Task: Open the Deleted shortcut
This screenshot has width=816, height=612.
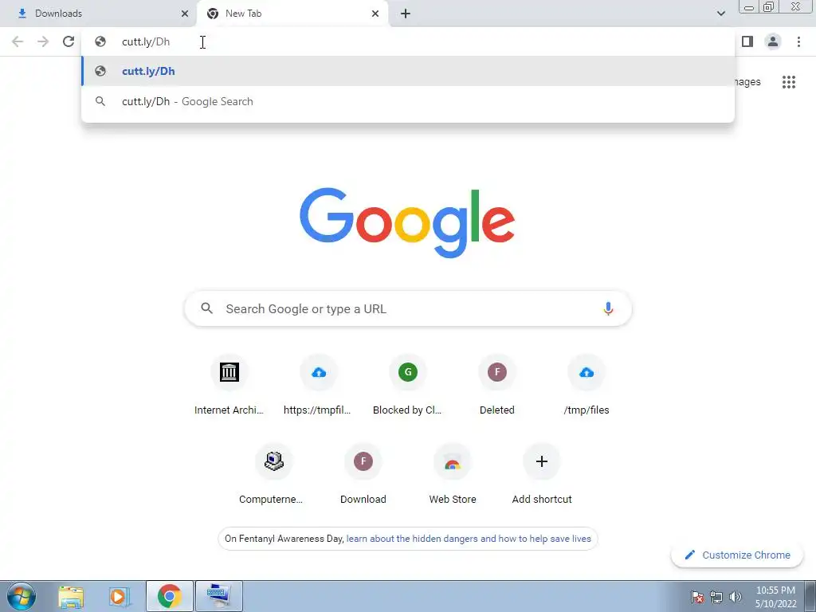Action: point(497,386)
